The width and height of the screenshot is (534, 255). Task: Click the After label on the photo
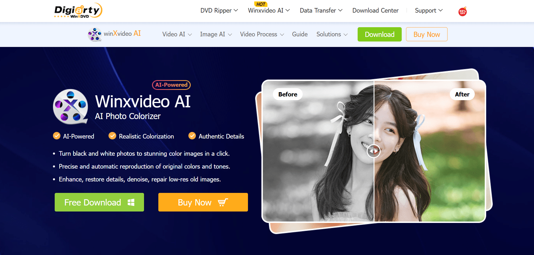click(x=462, y=94)
